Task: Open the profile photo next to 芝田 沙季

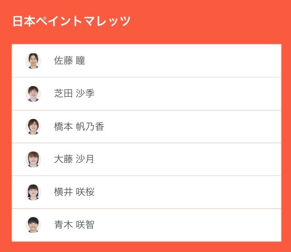Action: tap(33, 94)
